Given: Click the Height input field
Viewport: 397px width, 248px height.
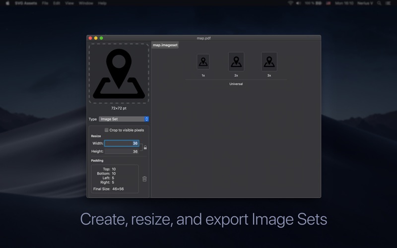Looking at the screenshot, I should [x=122, y=151].
